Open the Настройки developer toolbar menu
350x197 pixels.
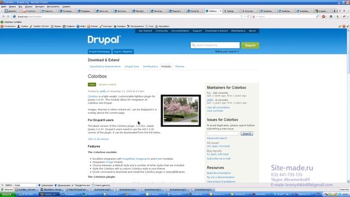162,26
